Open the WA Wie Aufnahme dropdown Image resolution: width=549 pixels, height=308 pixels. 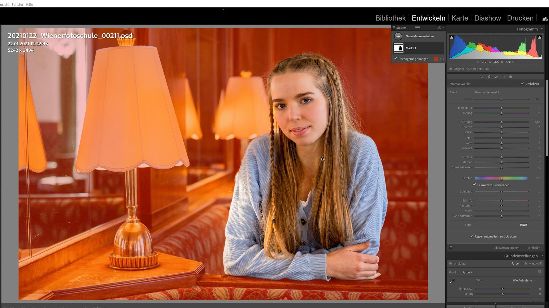tap(524, 280)
